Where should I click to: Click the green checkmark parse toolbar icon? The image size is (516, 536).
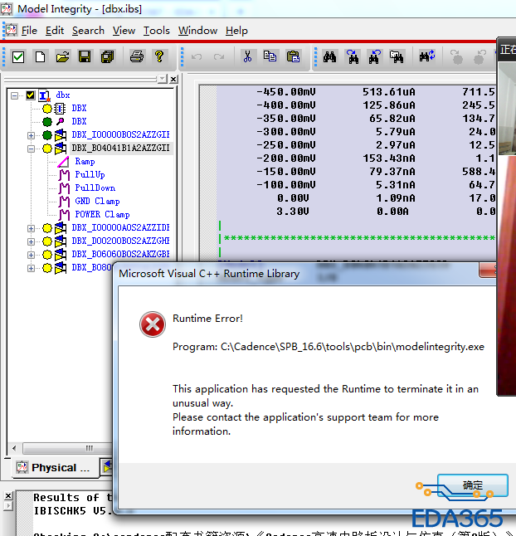(x=18, y=56)
